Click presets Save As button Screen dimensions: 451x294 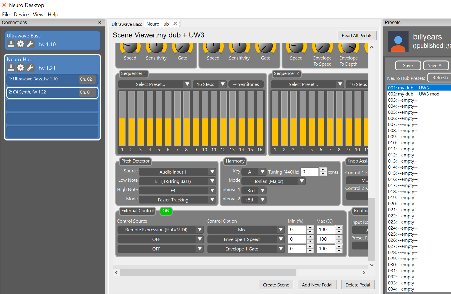click(435, 66)
